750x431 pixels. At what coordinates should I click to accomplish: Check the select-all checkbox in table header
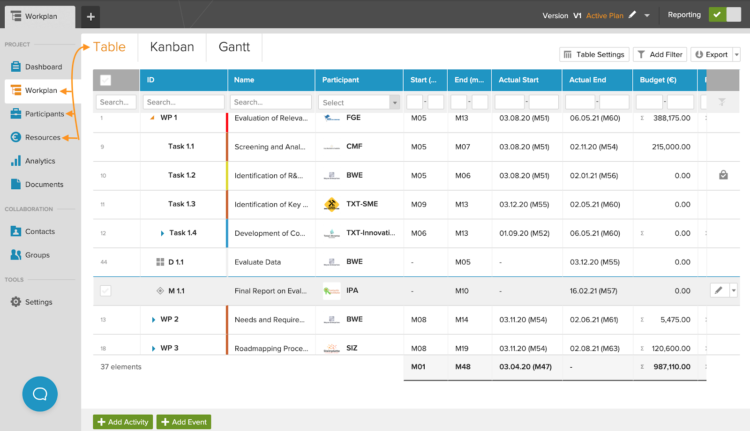(106, 80)
